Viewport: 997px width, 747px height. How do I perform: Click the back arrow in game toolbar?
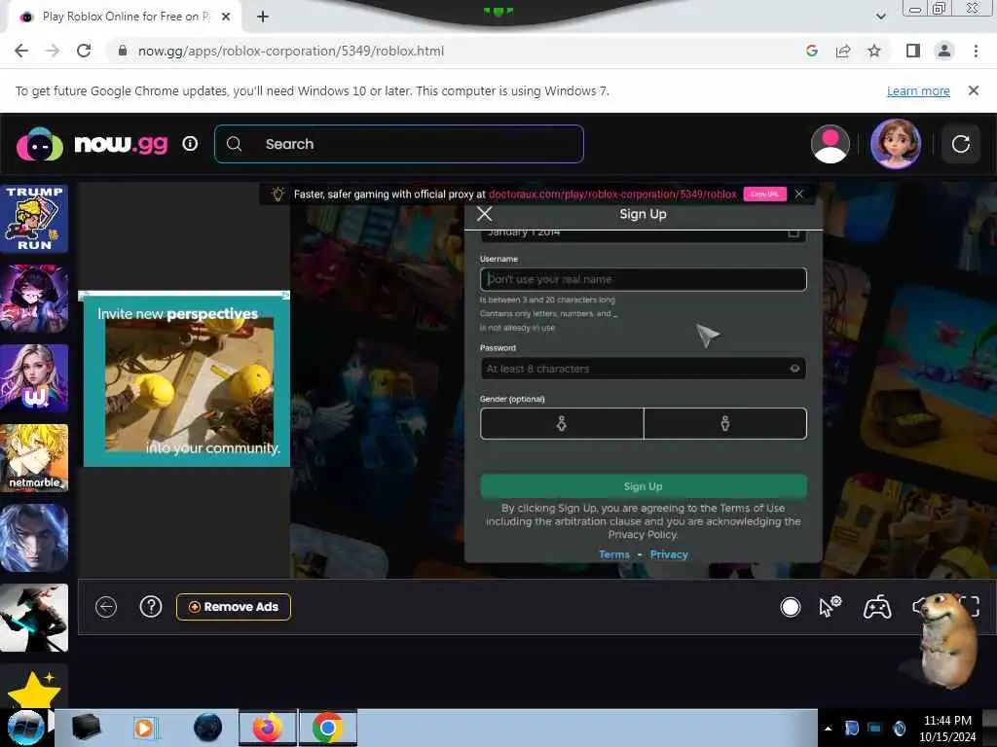pos(106,607)
